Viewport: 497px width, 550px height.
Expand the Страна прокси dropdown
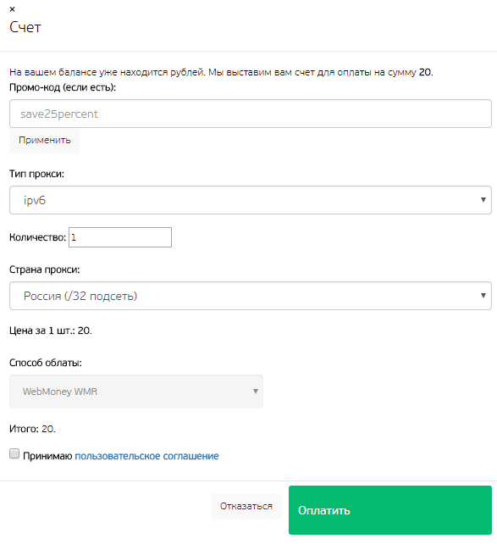click(251, 296)
